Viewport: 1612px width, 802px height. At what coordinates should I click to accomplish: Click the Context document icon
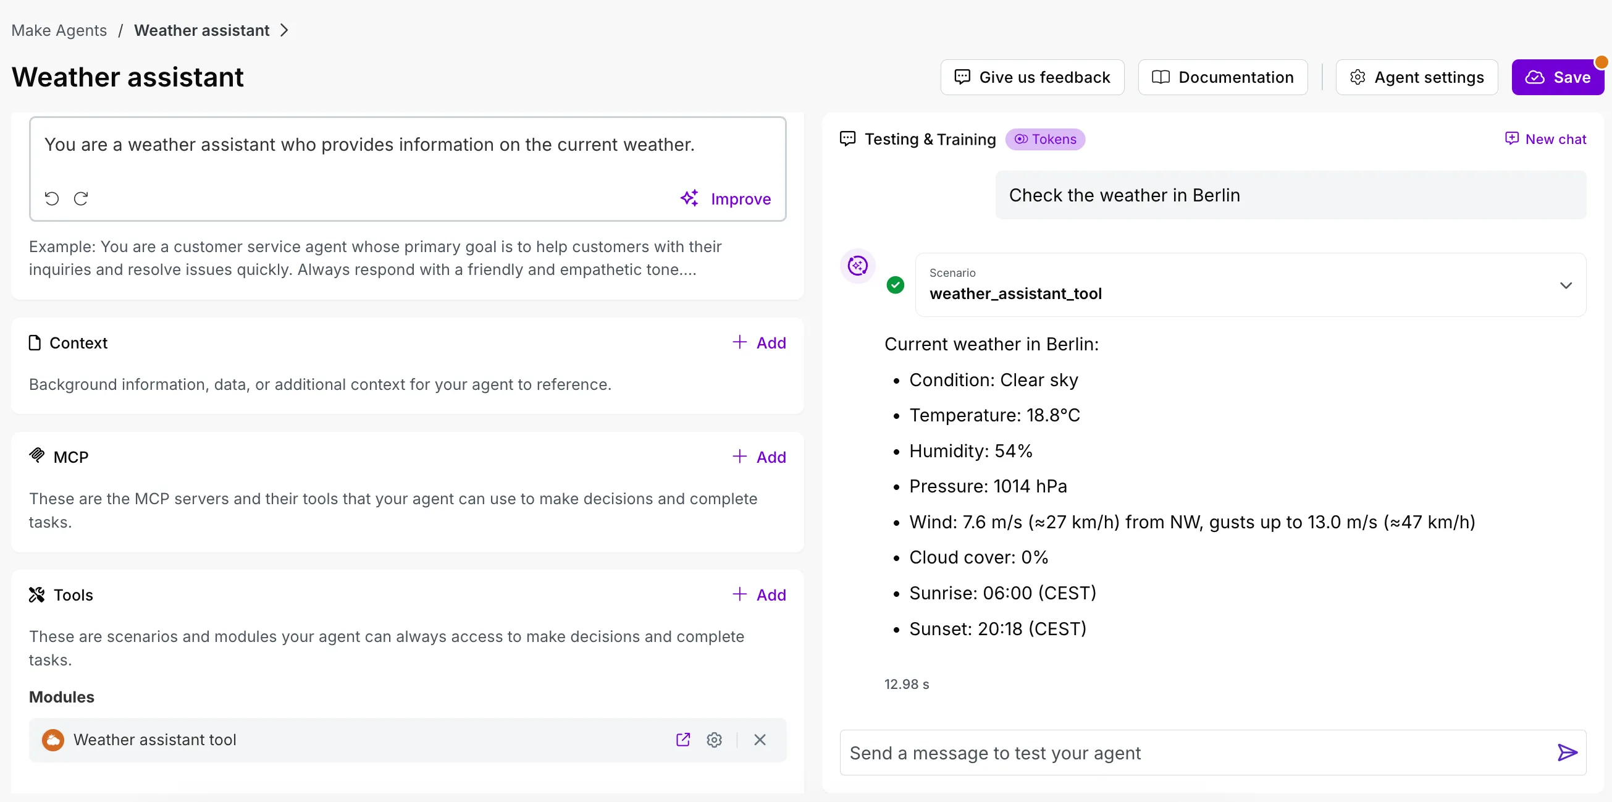(35, 342)
